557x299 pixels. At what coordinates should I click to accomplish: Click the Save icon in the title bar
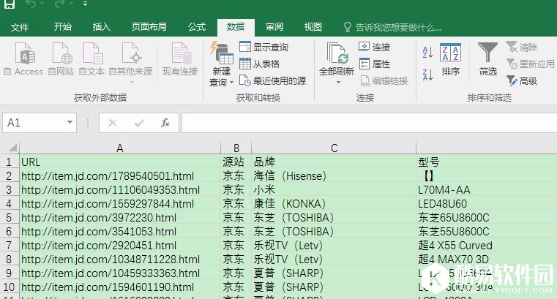pyautogui.click(x=10, y=5)
